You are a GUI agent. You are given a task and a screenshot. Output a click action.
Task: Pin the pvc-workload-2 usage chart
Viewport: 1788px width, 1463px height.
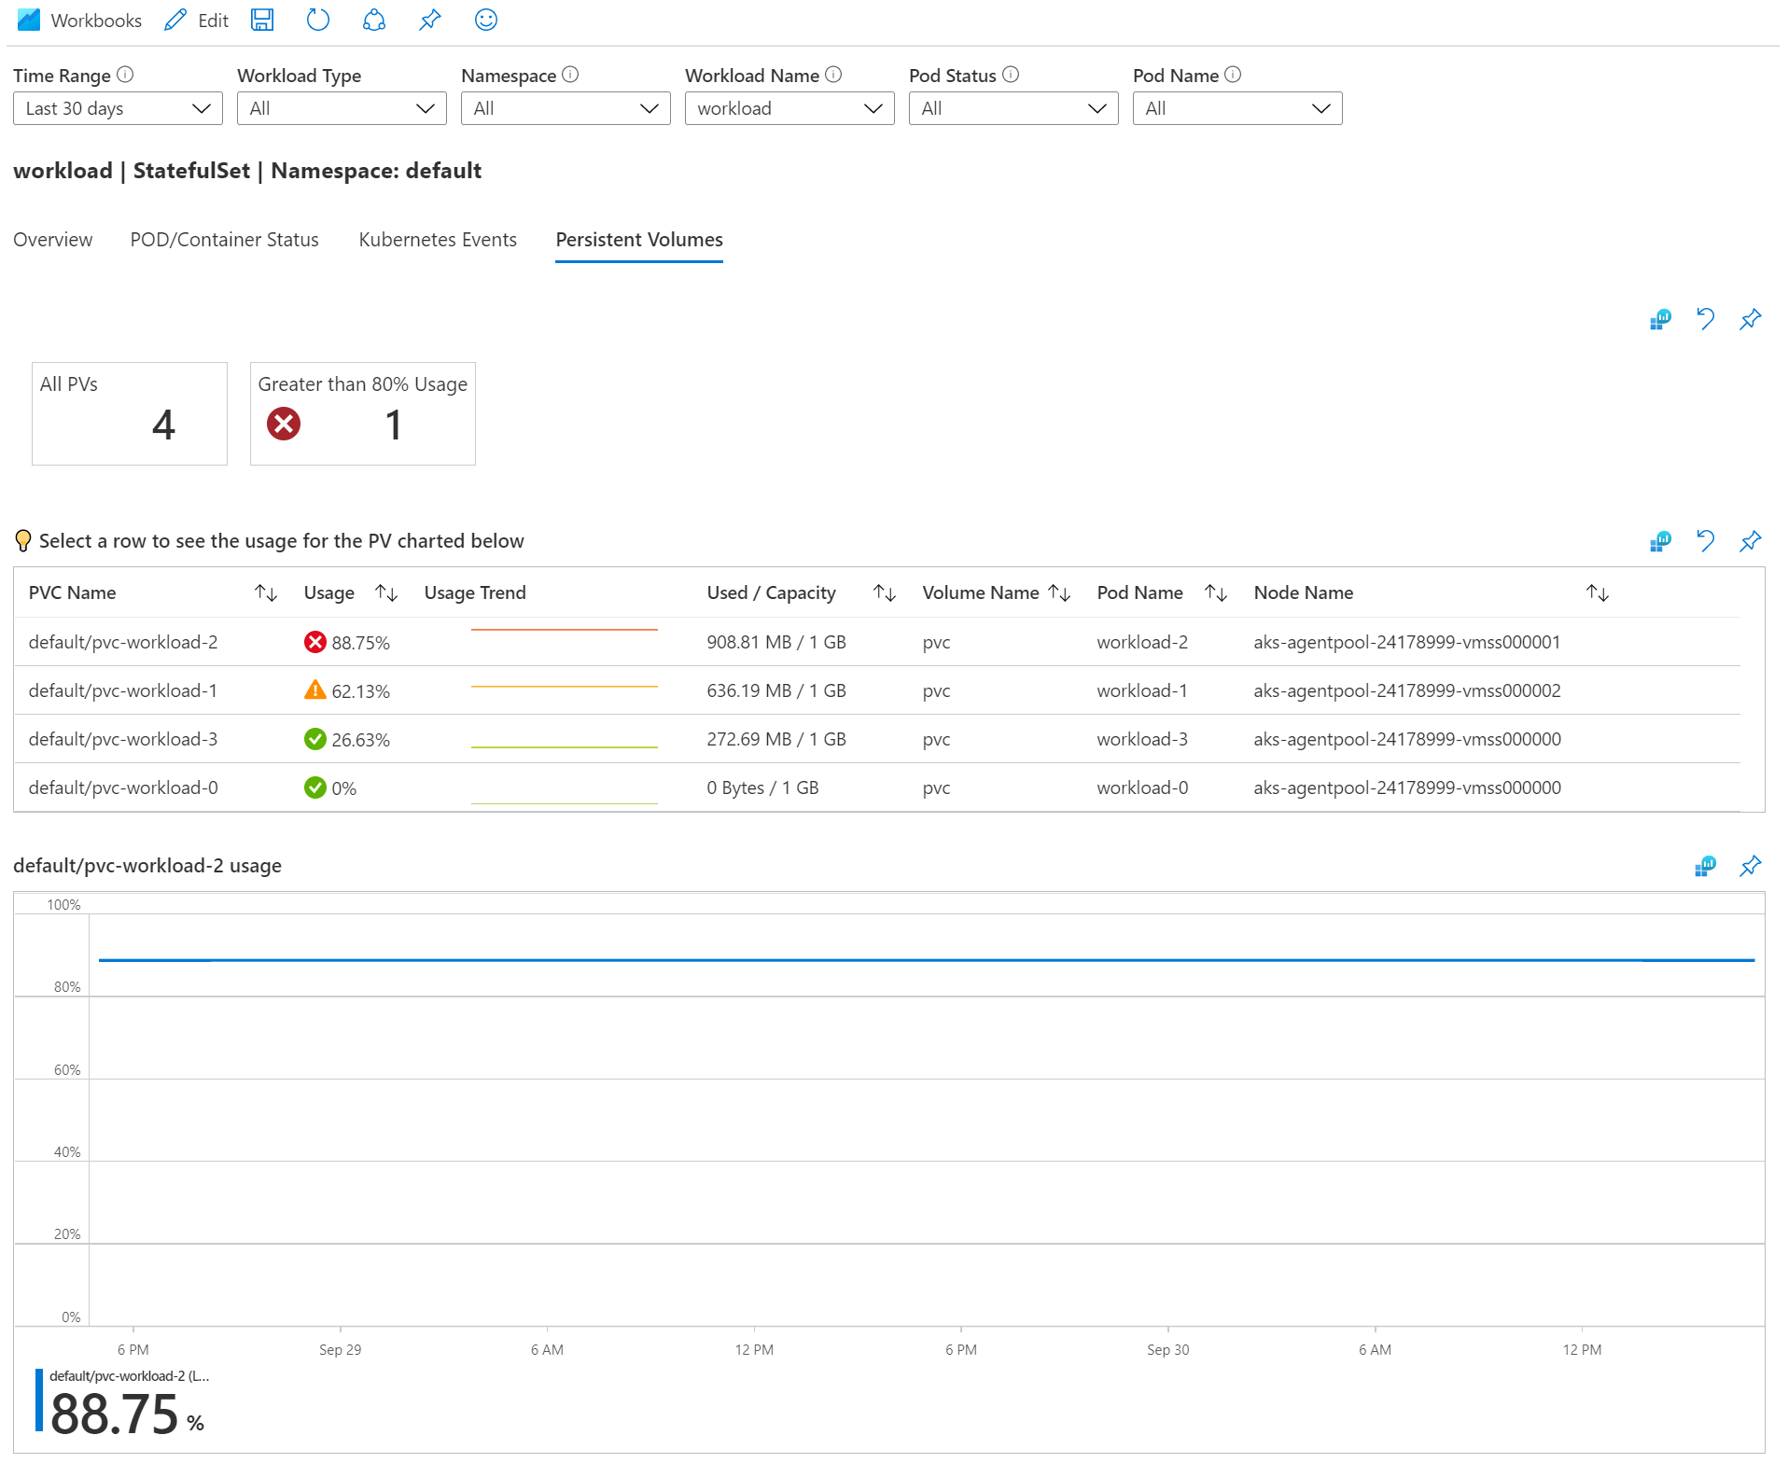coord(1750,866)
